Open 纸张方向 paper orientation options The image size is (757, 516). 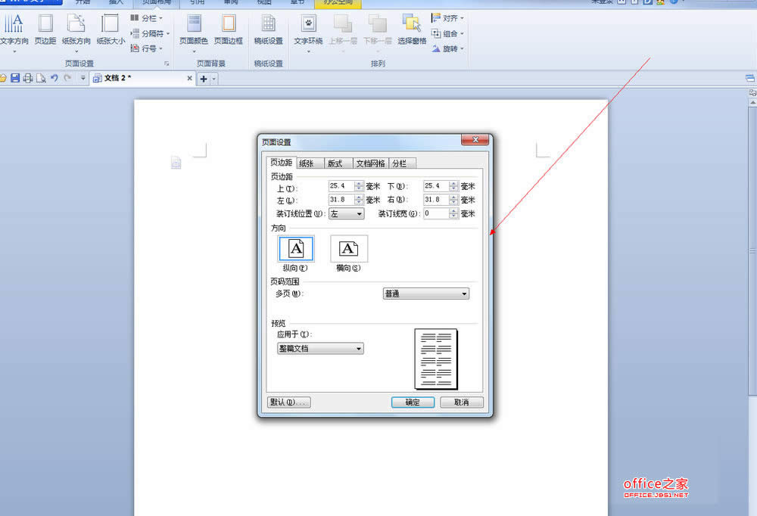76,31
